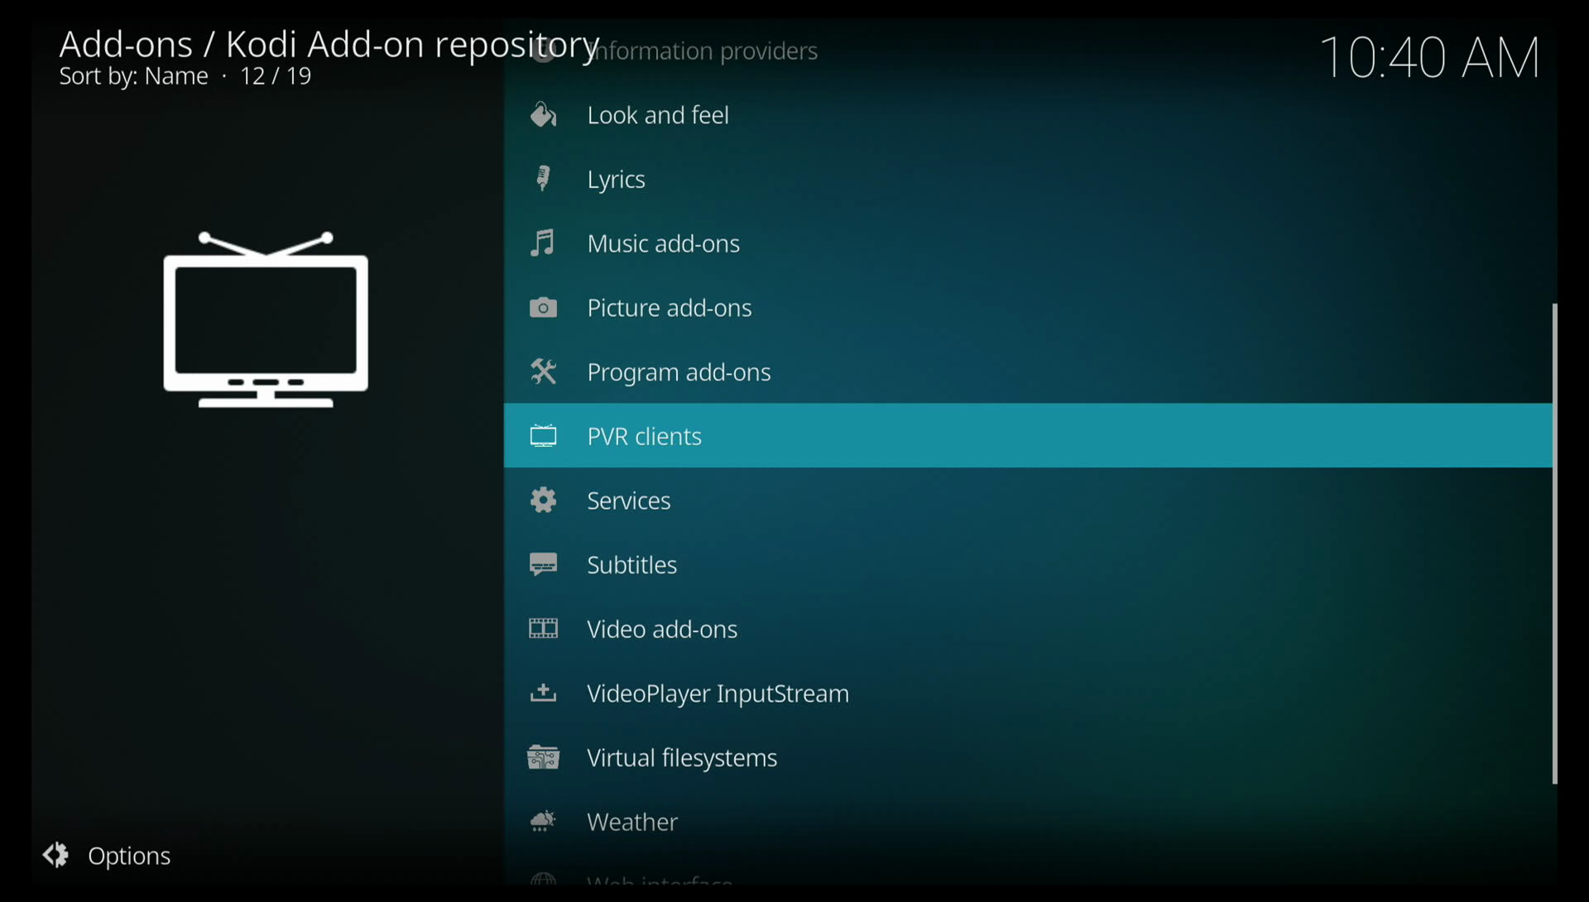Click the tools Program add-ons icon

coord(543,372)
